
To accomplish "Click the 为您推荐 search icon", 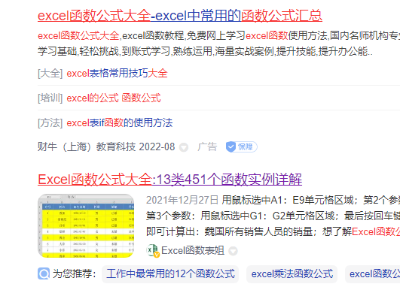I will click(44, 273).
